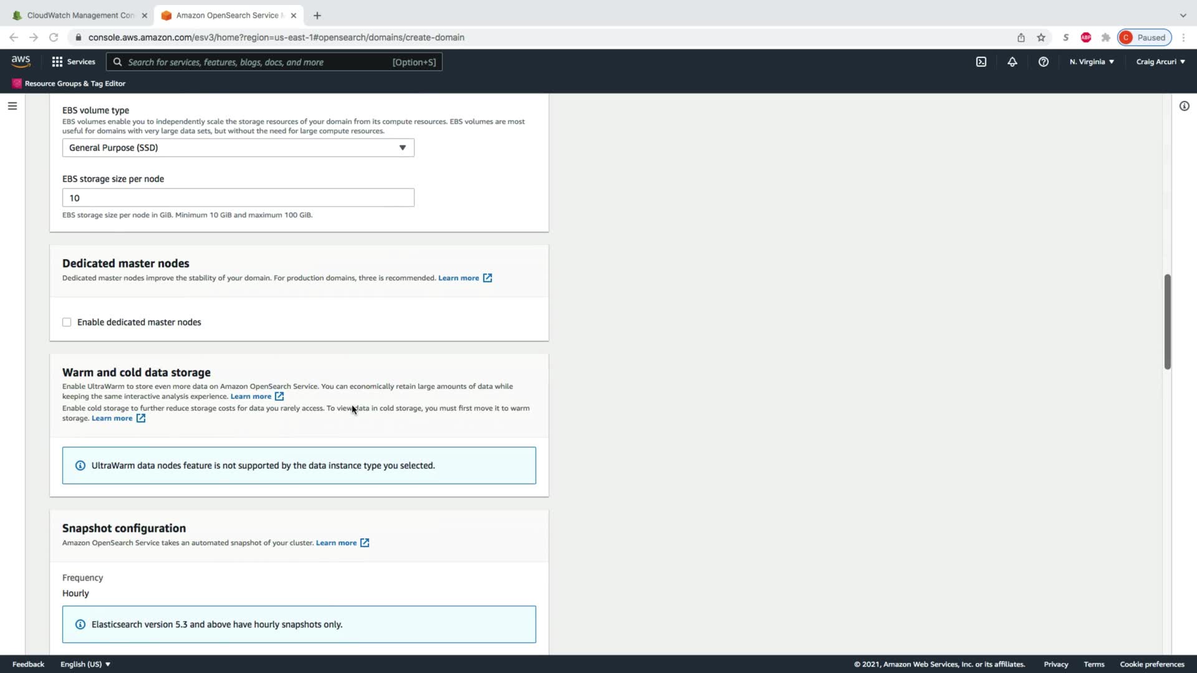Click the AWS logo home icon
This screenshot has height=673, width=1197.
coord(21,61)
